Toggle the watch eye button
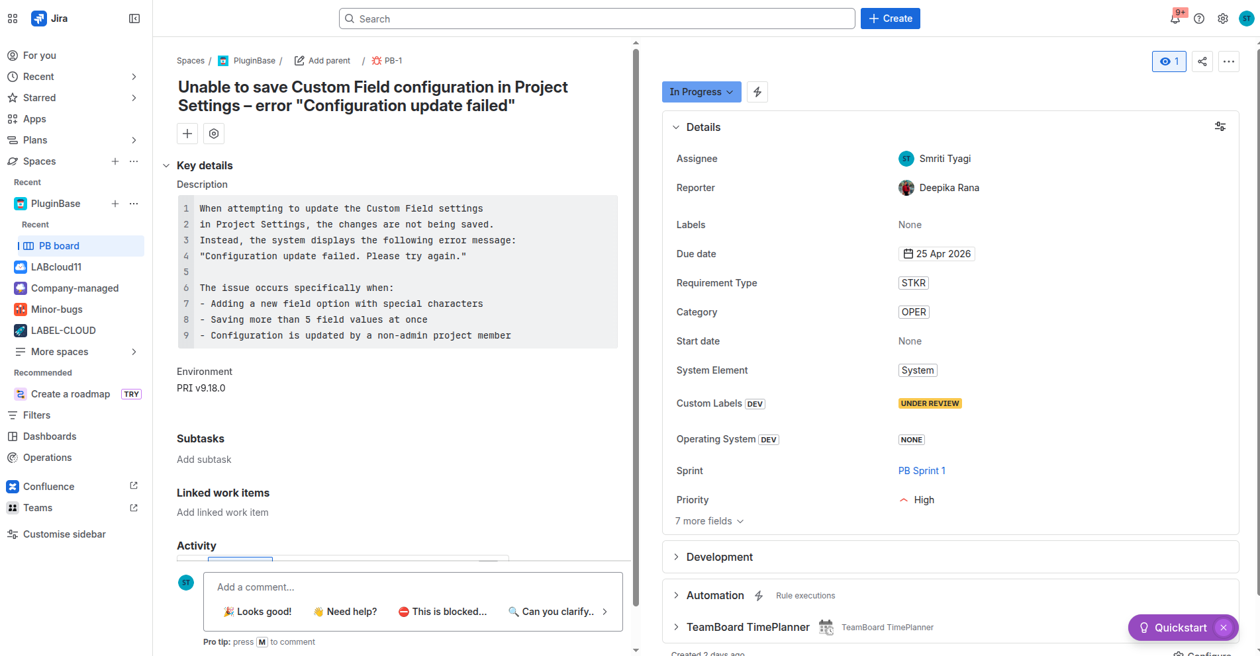This screenshot has height=656, width=1260. pos(1169,61)
